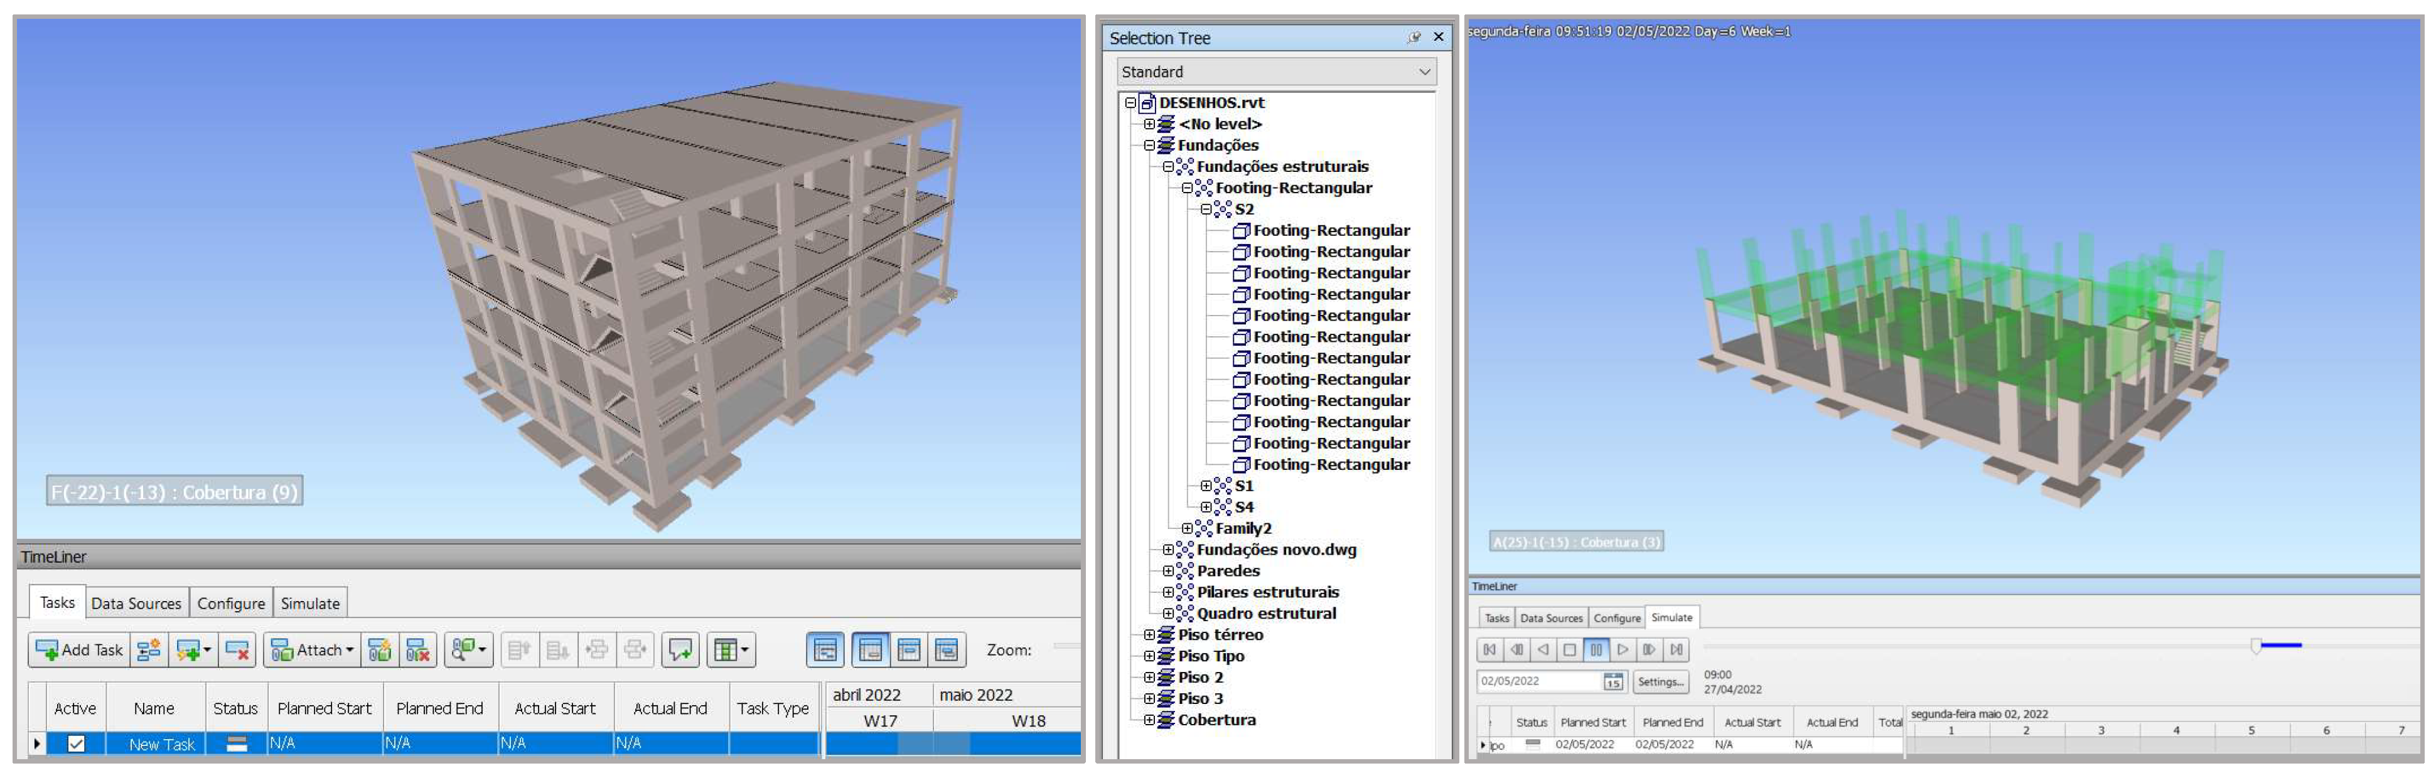Click the Insert Task icon next to Add Task
Screen dimensions: 2436x778
point(149,651)
